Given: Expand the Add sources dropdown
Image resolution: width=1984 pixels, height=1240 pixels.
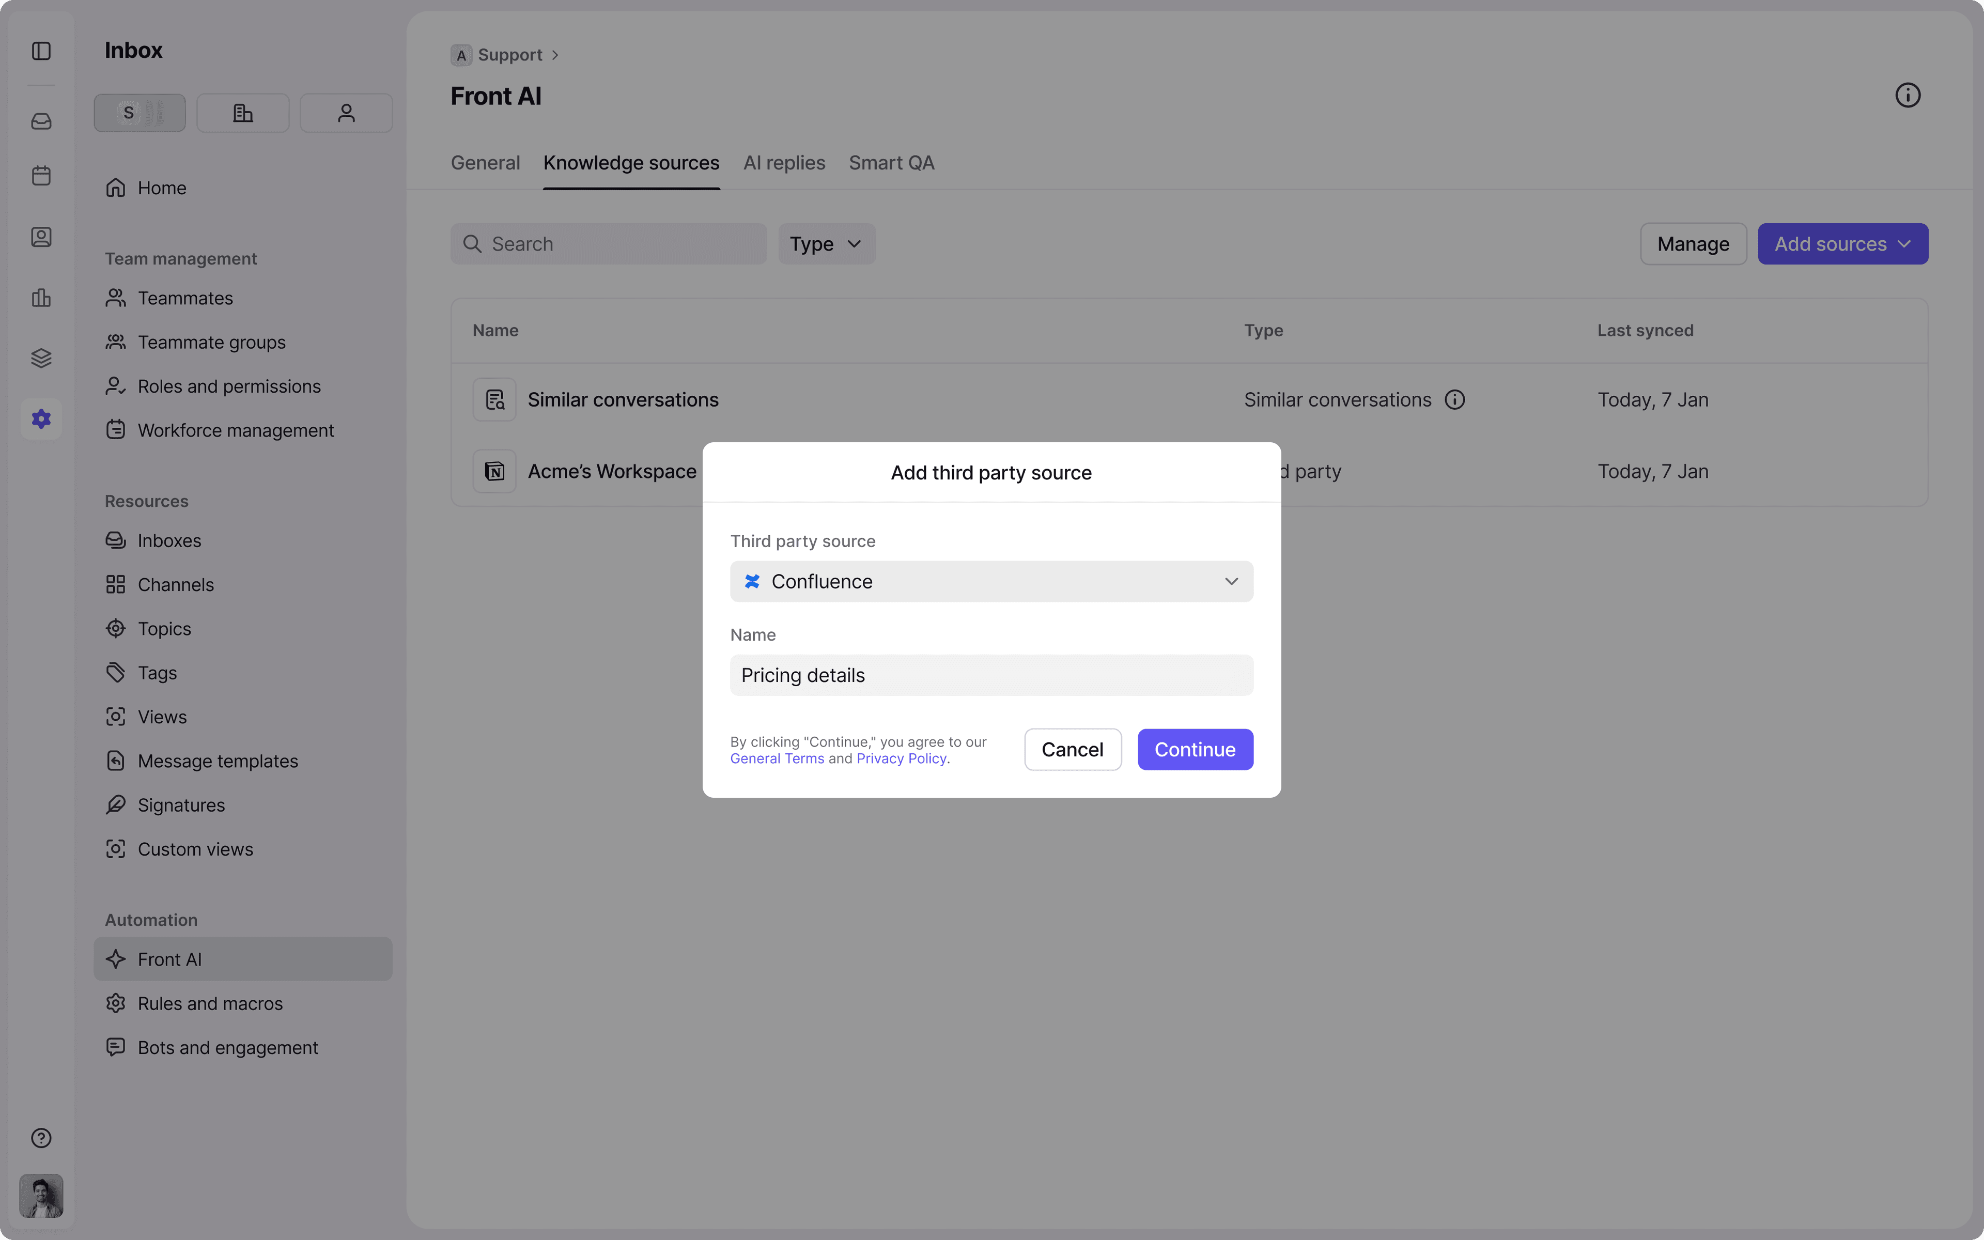Looking at the screenshot, I should (1842, 243).
